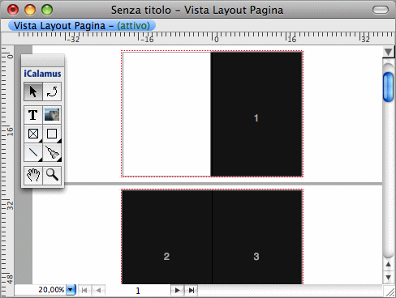Viewport: 396px width, 298px height.
Task: Select the crossed-box frame tool
Action: click(x=33, y=134)
